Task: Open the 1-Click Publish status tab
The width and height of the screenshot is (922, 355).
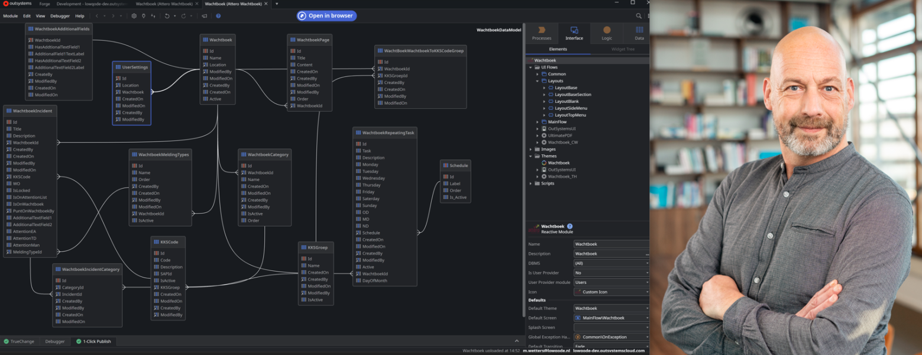Action: pos(92,341)
